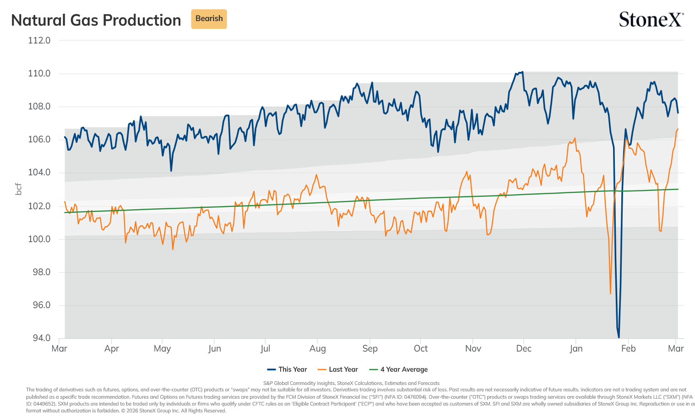This screenshot has height=417, width=695.
Task: Click the StoneX logo
Action: [651, 19]
